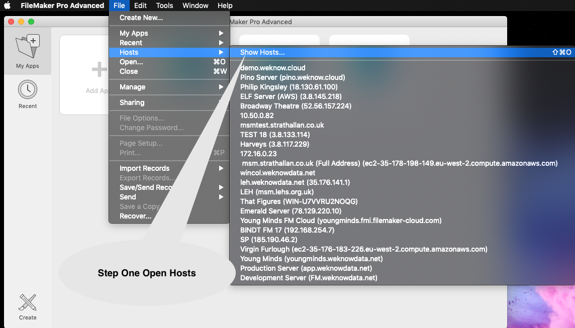Choose Recover... from File menu

coord(169,216)
